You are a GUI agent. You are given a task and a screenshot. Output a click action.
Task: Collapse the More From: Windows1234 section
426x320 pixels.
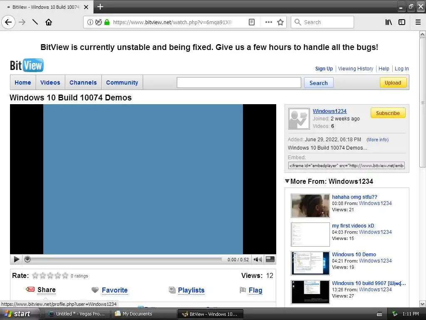287,181
